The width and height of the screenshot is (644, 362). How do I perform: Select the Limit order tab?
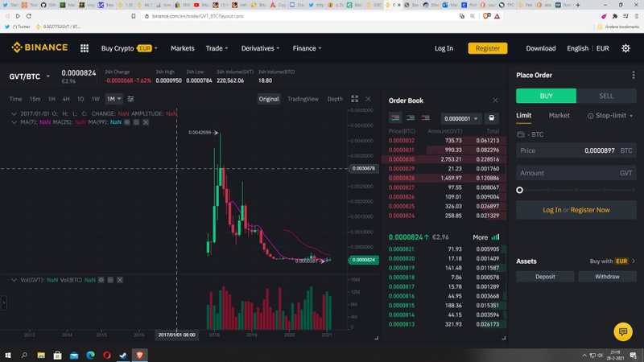pyautogui.click(x=524, y=116)
